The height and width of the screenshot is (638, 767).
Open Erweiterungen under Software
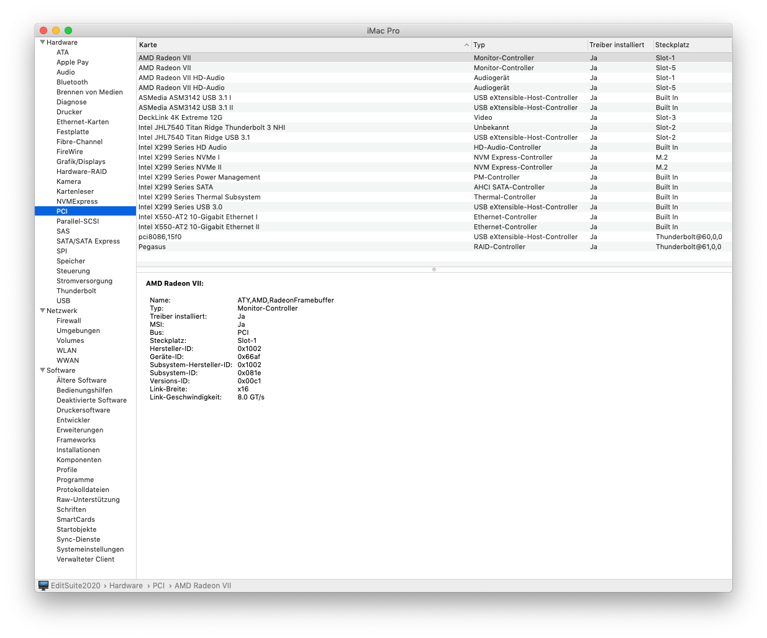click(80, 430)
